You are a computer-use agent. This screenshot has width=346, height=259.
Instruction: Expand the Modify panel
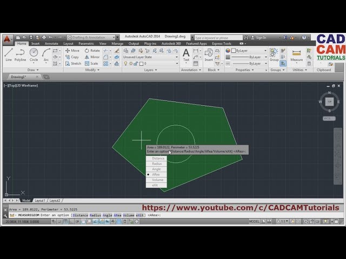pyautogui.click(x=92, y=70)
